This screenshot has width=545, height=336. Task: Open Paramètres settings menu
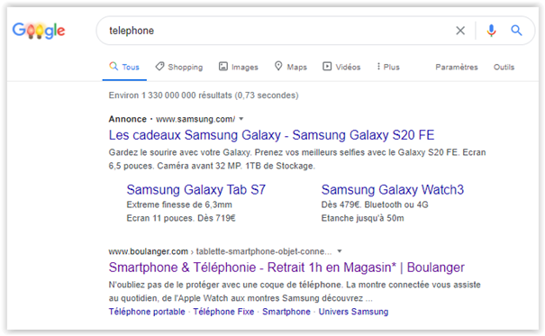457,67
